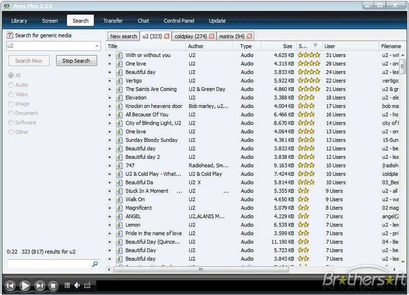Expand the "With or without you" result

tap(109, 55)
